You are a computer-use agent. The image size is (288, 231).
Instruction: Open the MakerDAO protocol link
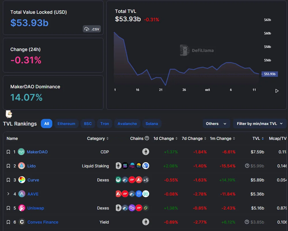(x=37, y=152)
